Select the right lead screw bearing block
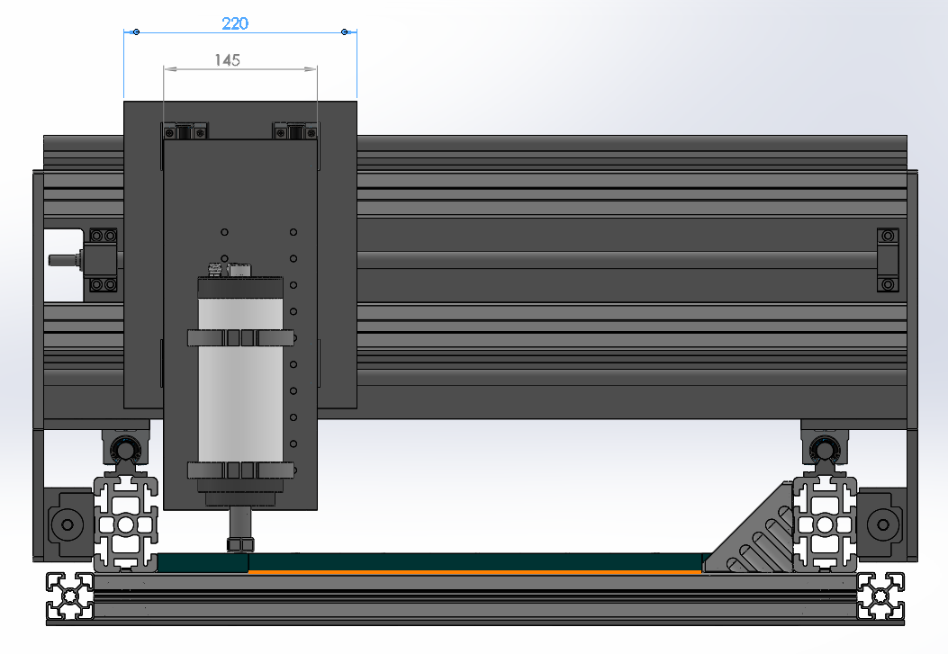 [888, 260]
